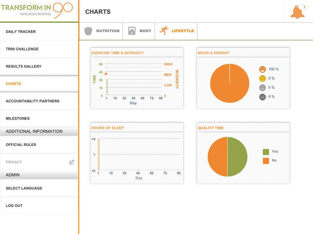The image size is (313, 234).
Task: Click the green Yes legend swatch
Action: click(x=266, y=152)
